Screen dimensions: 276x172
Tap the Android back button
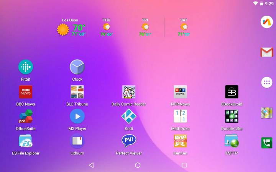tap(91, 165)
